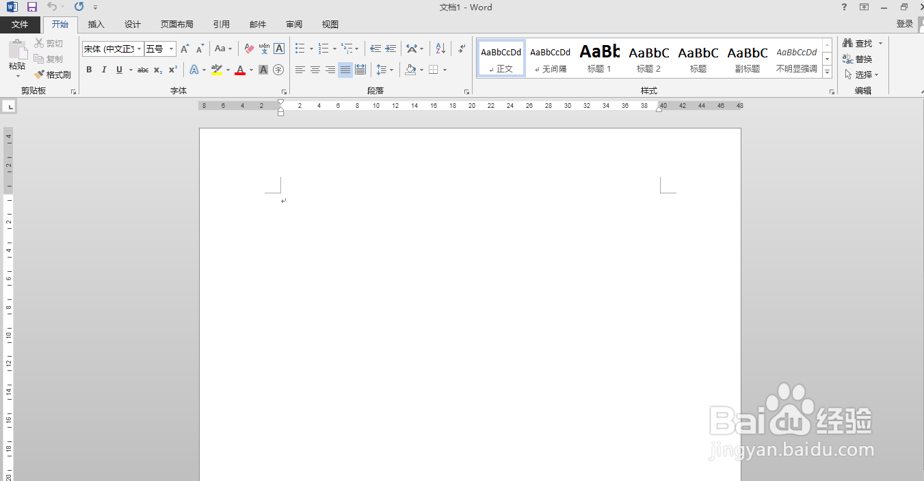
Task: Switch to the 审阅 (Review) tab
Action: (x=294, y=25)
